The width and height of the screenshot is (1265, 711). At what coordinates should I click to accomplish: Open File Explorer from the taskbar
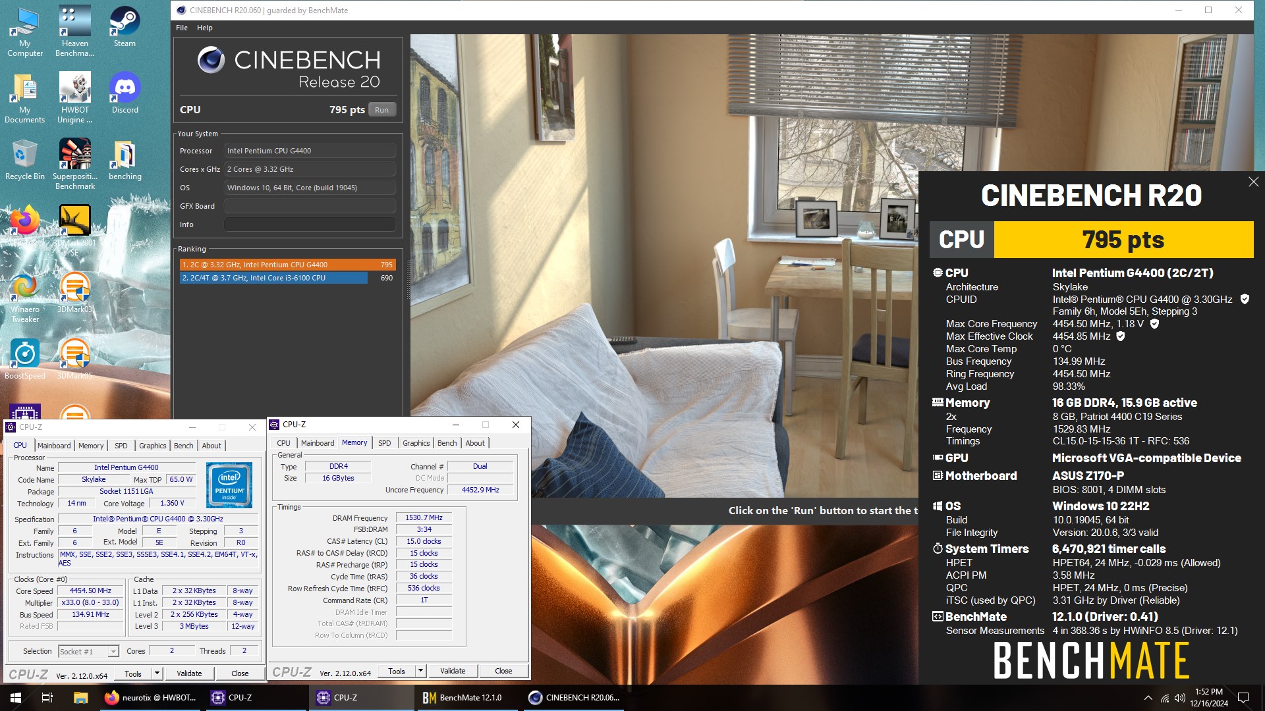80,697
